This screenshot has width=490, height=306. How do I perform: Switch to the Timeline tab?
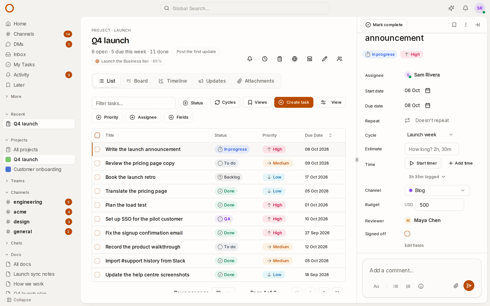point(173,81)
